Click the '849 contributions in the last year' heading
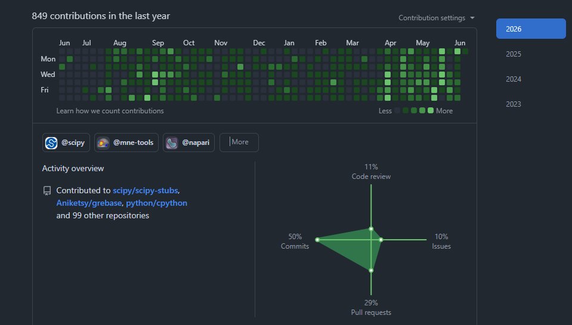Screen dimensions: 572x325 [x=101, y=16]
